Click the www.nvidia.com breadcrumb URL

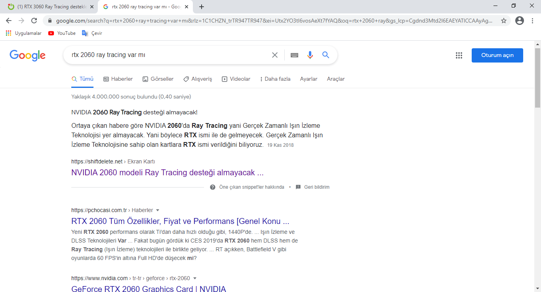click(x=131, y=278)
